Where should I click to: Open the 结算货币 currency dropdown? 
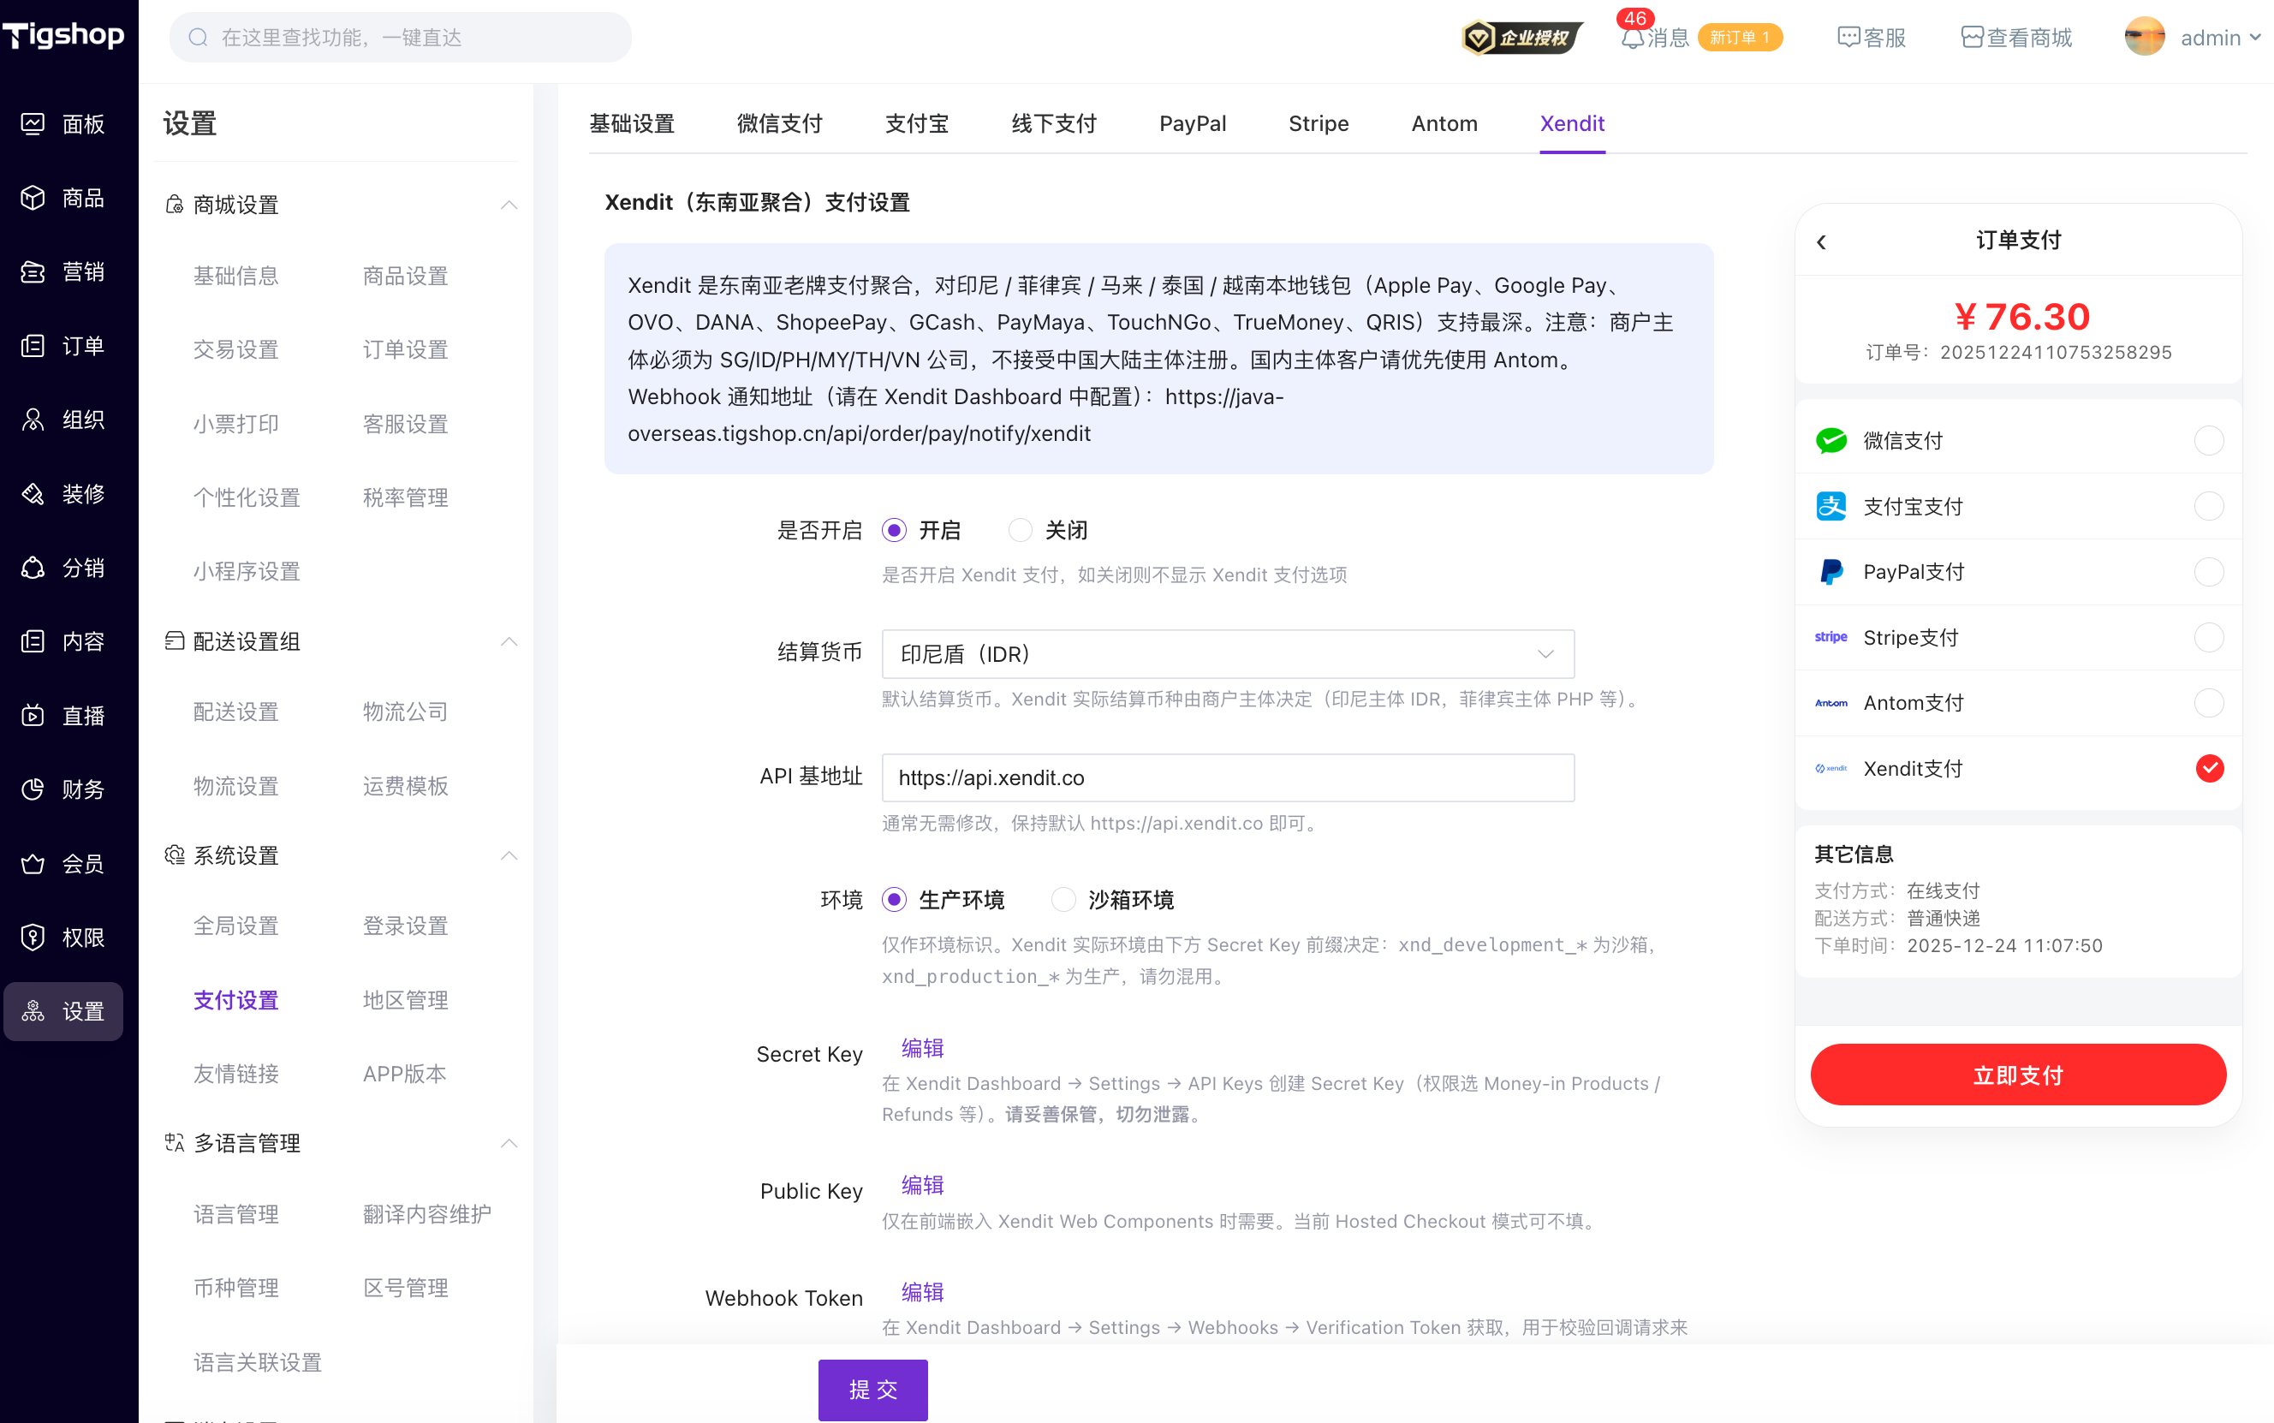pyautogui.click(x=1228, y=654)
